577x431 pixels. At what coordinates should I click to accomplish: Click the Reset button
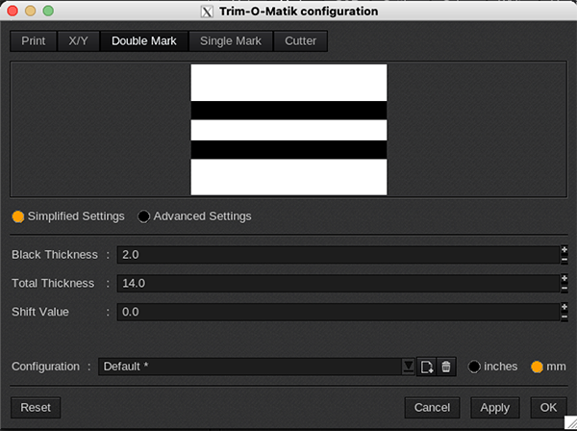[x=36, y=408]
